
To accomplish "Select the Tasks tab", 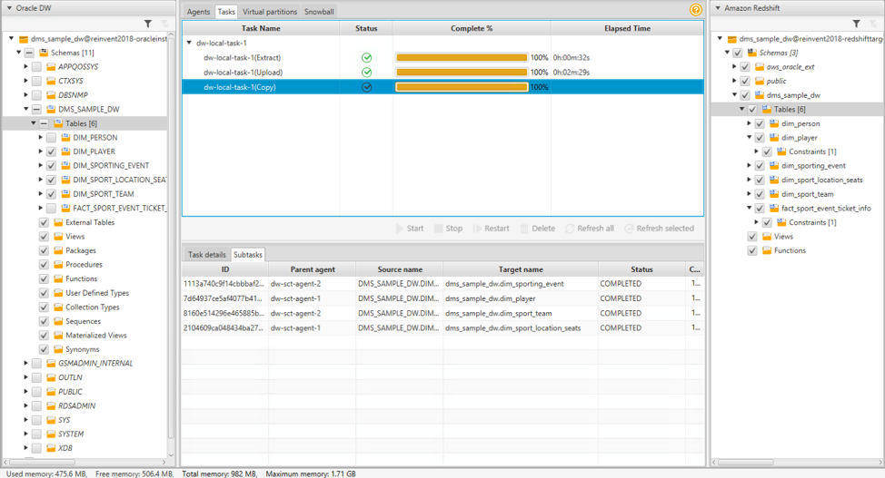I will [226, 11].
